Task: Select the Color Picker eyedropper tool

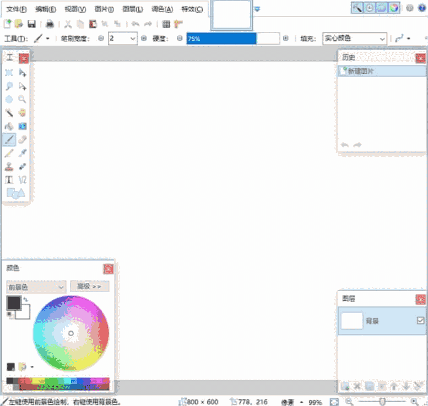Action: coord(23,153)
